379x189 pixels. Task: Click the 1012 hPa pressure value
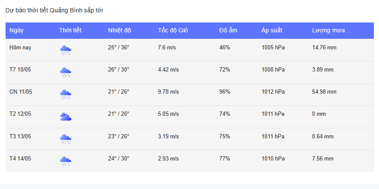click(273, 92)
